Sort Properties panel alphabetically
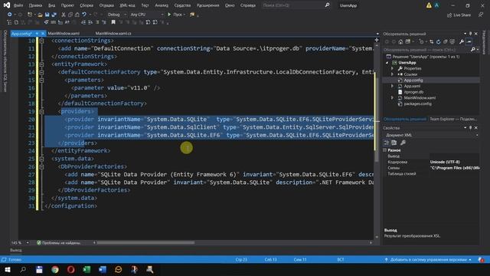This screenshot has height=276, width=490. tap(394, 143)
